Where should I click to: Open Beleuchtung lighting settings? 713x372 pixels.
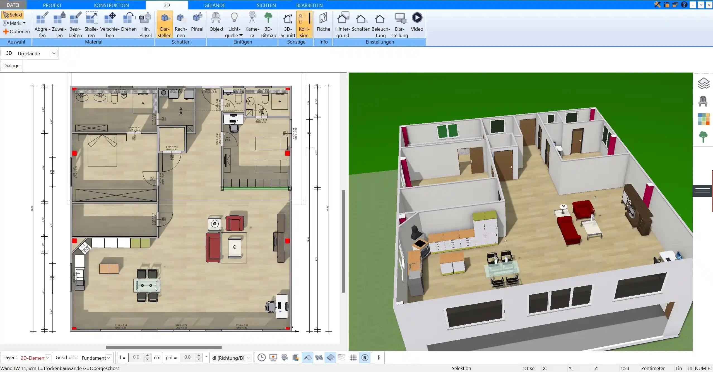tap(380, 25)
